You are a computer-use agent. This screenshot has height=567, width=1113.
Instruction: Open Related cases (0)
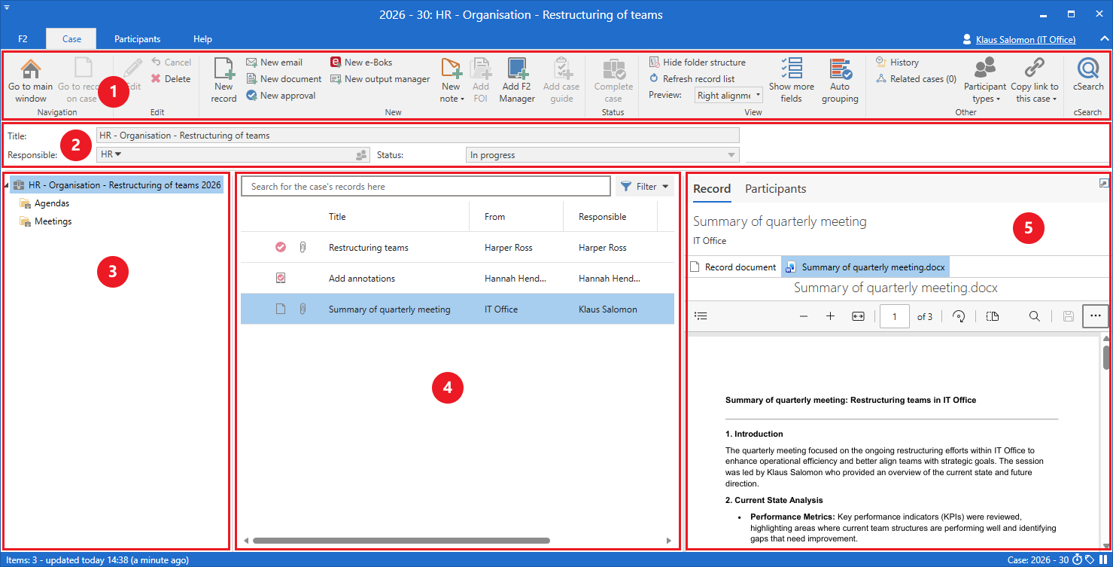tap(915, 79)
